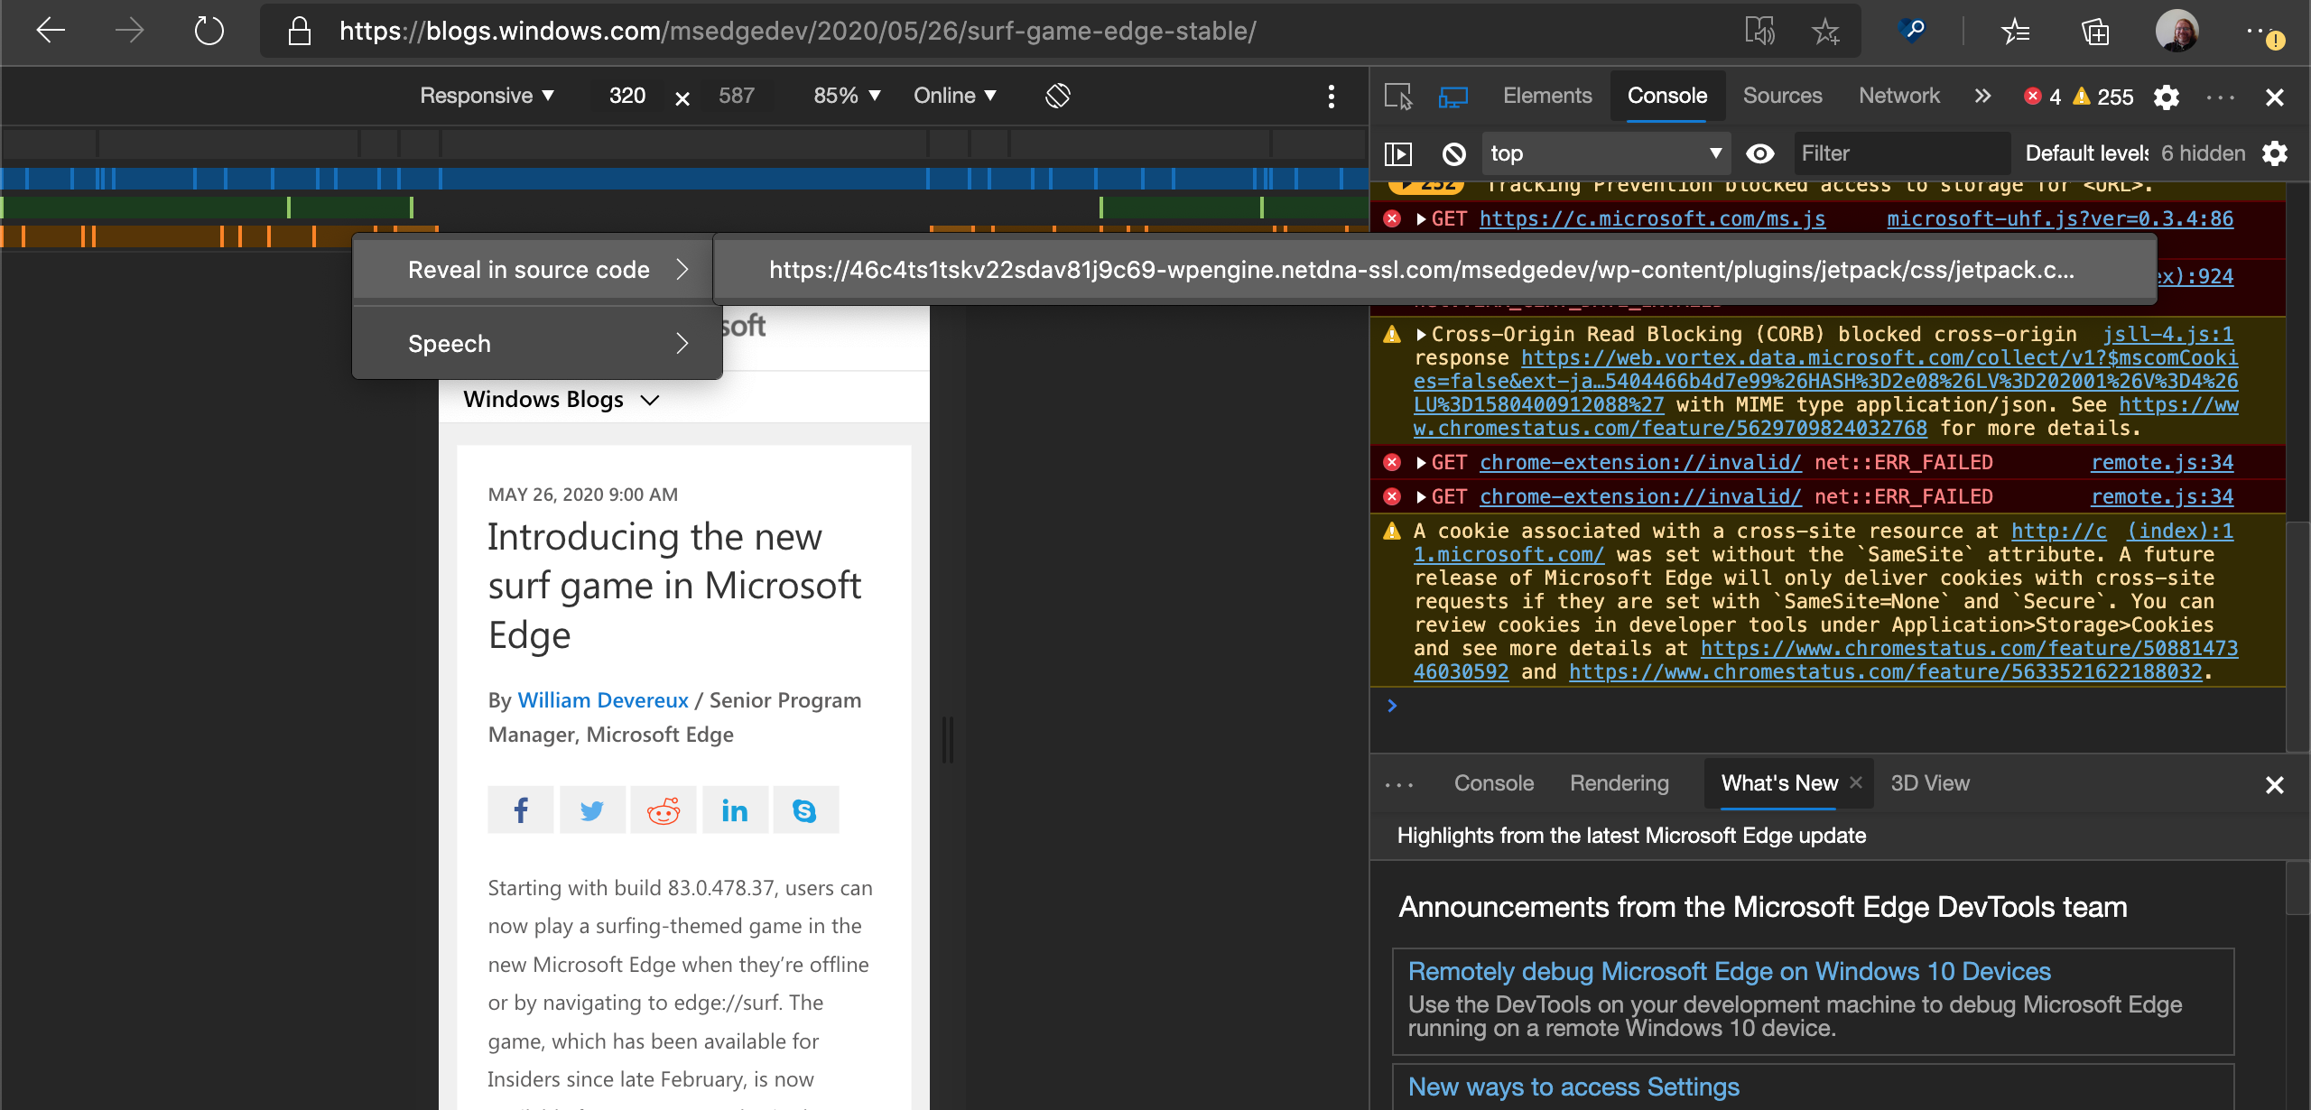Share article via the Reddit icon
This screenshot has height=1110, width=2311.
[x=664, y=810]
